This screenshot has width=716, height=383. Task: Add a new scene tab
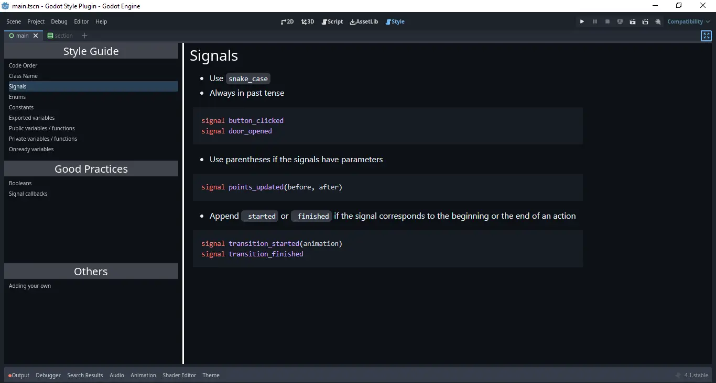[84, 36]
